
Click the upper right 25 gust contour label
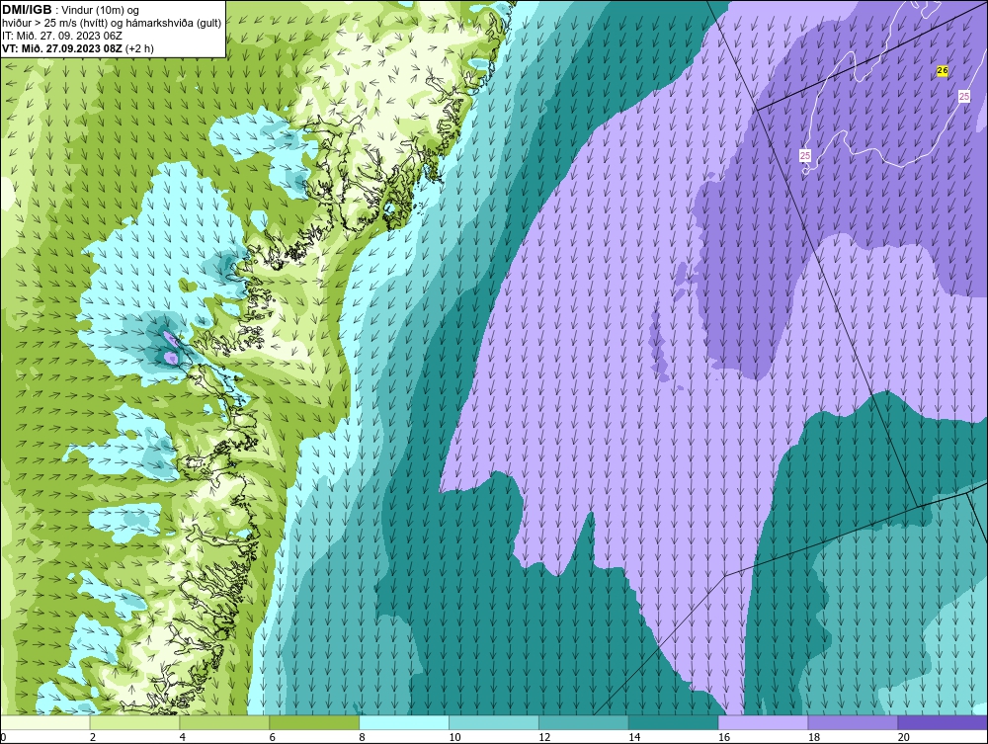coord(964,97)
